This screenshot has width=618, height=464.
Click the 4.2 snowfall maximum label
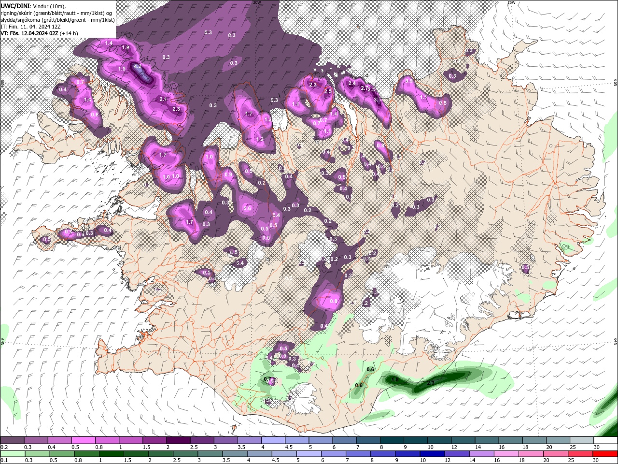[x=138, y=66]
